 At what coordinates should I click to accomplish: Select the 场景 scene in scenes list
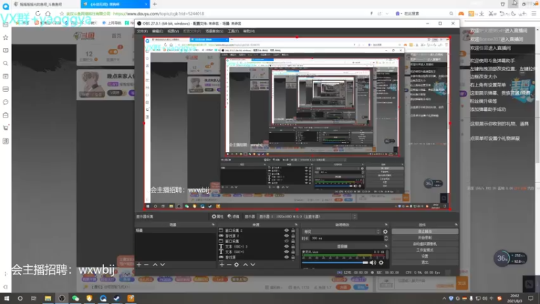tap(175, 230)
